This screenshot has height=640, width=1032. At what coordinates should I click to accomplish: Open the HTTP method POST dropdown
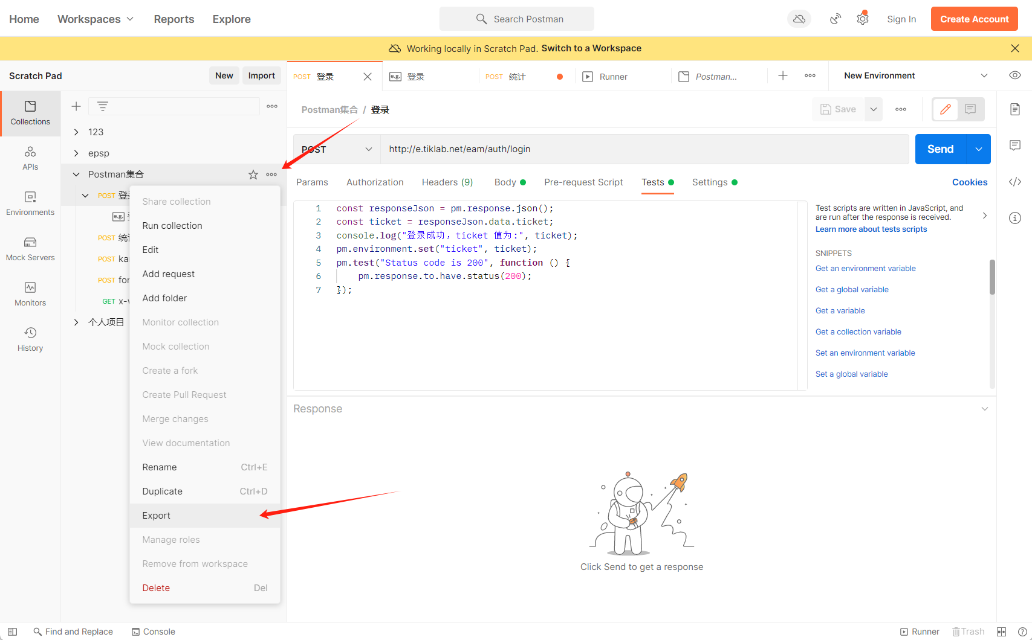coord(337,149)
